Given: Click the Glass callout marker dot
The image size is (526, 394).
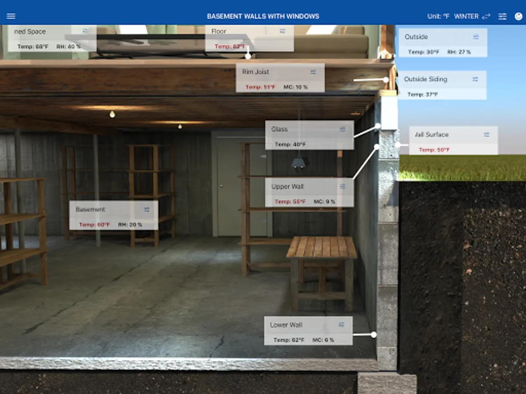Looking at the screenshot, I should 378,126.
